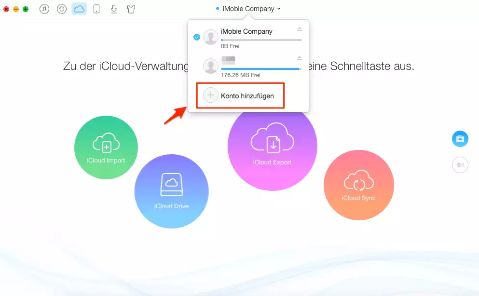Launch iCloud Import shortcut
This screenshot has height=296, width=479.
point(106,148)
